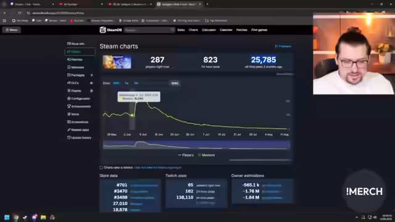
Task: Open the Patches page in header
Action: pyautogui.click(x=241, y=30)
